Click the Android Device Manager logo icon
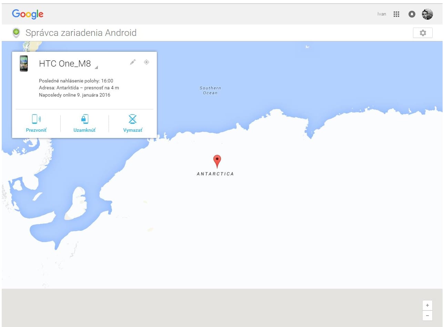This screenshot has width=444, height=327. (x=16, y=33)
